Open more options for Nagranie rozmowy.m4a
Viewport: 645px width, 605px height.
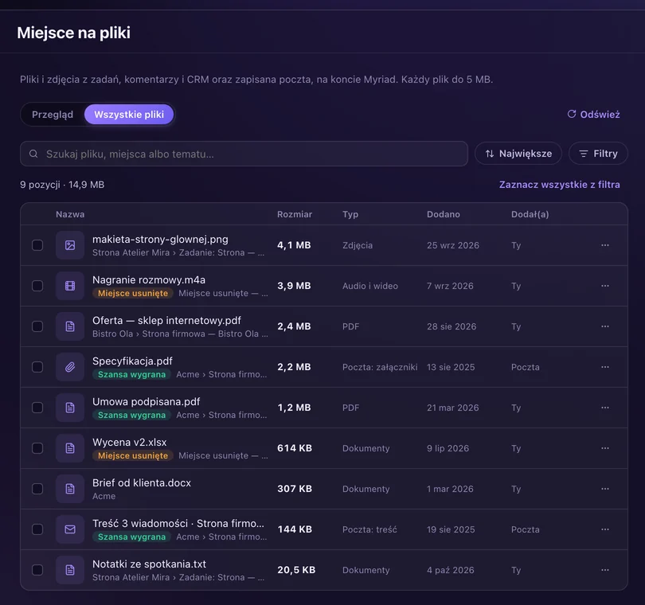coord(604,286)
